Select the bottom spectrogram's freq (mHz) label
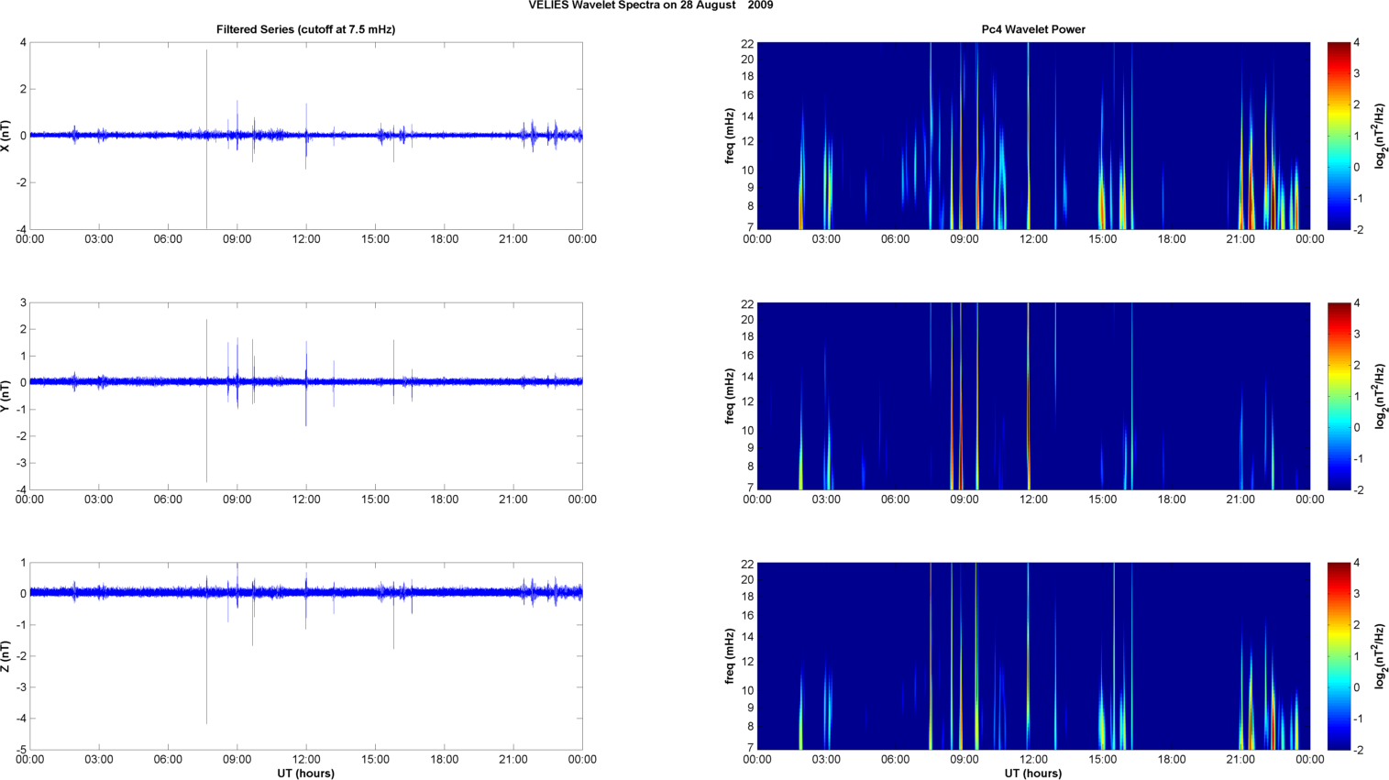This screenshot has width=1389, height=780. (x=730, y=656)
